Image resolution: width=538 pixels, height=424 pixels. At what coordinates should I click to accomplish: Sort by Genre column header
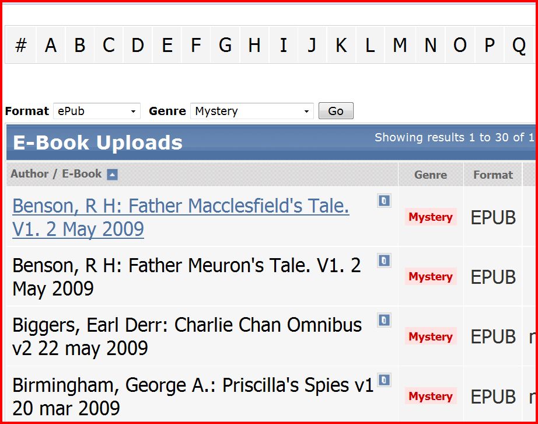point(431,175)
